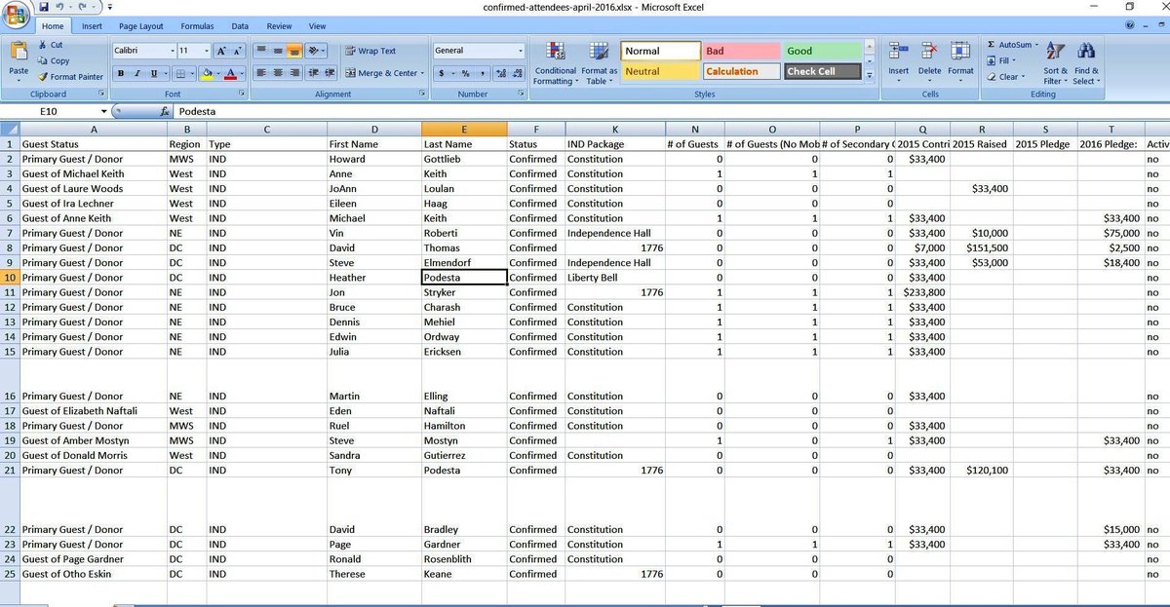Image resolution: width=1170 pixels, height=607 pixels.
Task: Save the workbook from Quick Access toolbar
Action: click(46, 7)
